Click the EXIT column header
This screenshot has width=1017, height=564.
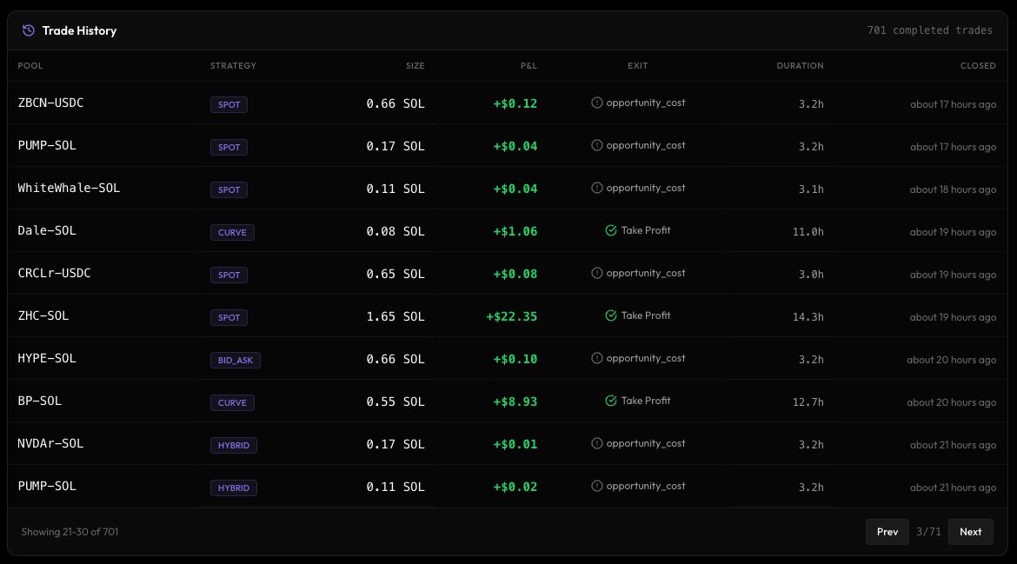(637, 65)
